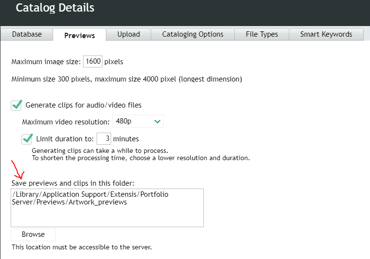Click the Maximum image size pixel field
370x259 pixels.
[92, 62]
